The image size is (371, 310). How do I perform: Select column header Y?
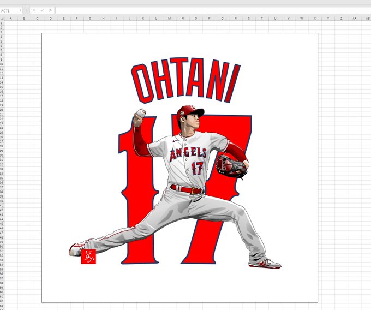point(328,19)
